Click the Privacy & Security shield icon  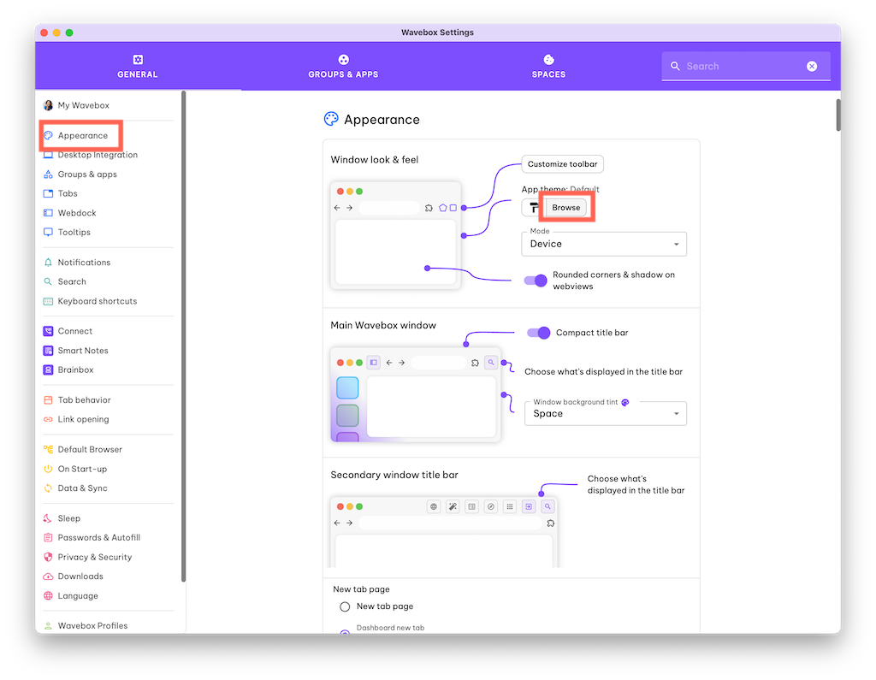pyautogui.click(x=48, y=557)
